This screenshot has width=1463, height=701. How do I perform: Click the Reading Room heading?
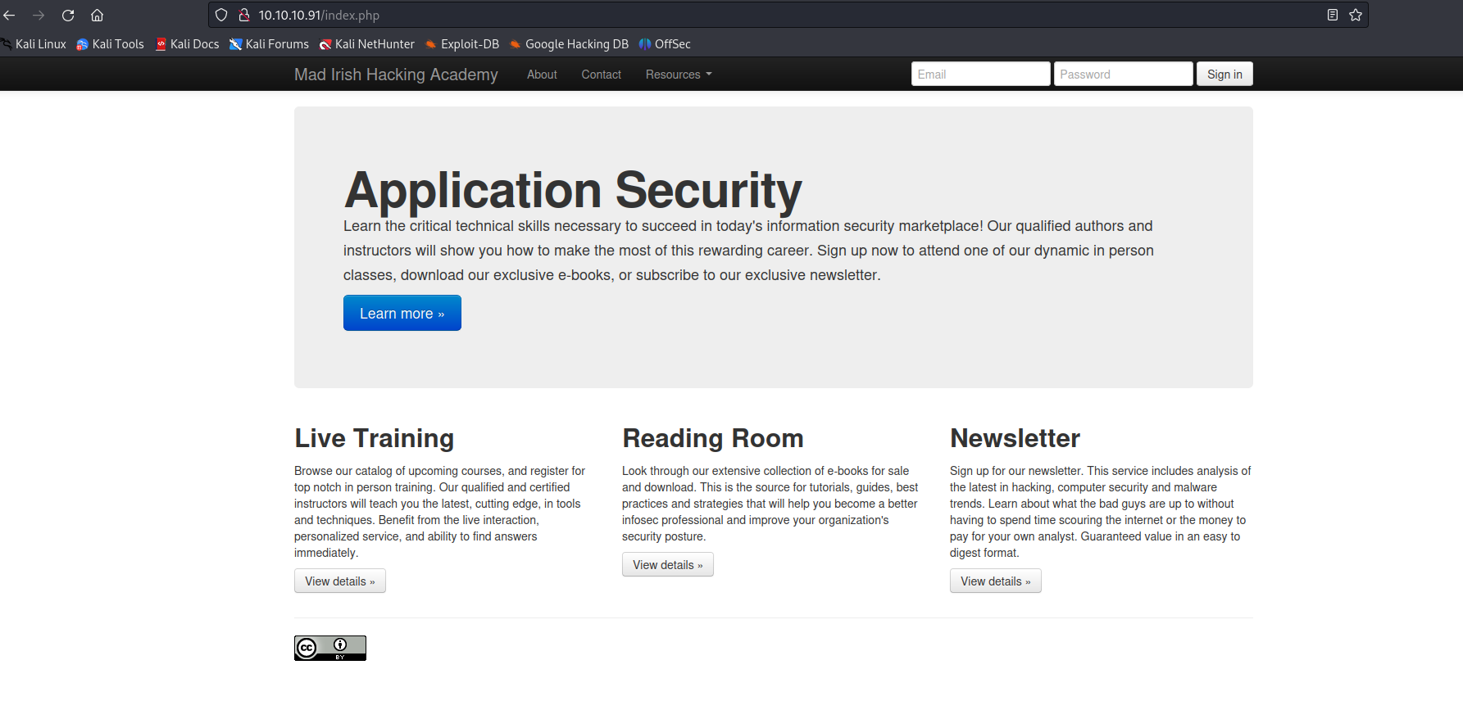pos(713,438)
